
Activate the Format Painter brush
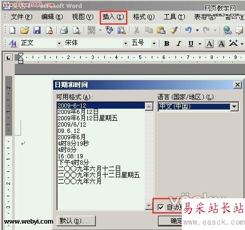pos(173,30)
